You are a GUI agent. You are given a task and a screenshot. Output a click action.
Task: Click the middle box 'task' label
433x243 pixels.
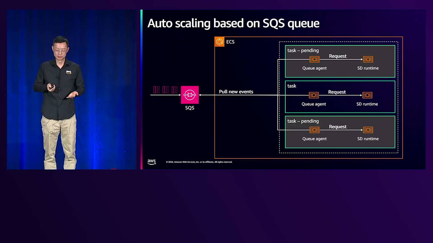pos(292,86)
